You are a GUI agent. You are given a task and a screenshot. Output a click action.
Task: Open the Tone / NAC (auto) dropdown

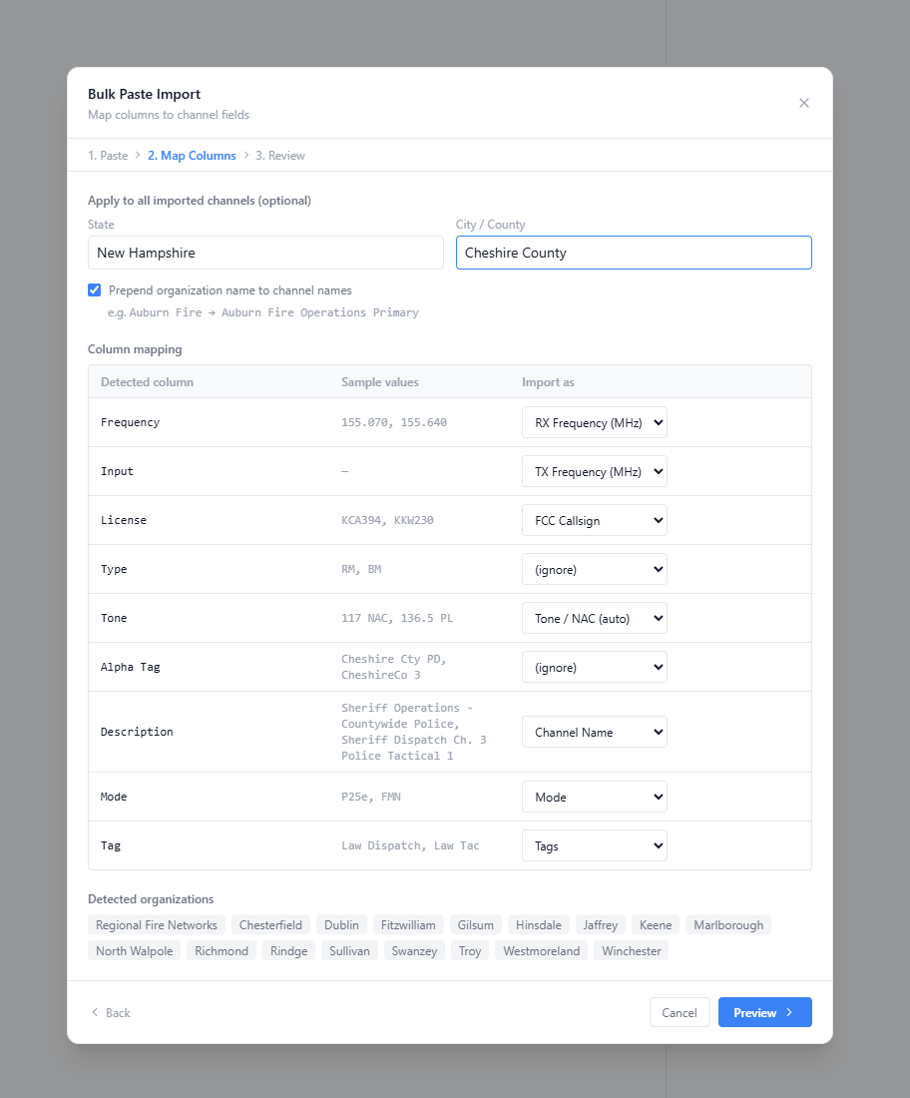click(x=594, y=618)
